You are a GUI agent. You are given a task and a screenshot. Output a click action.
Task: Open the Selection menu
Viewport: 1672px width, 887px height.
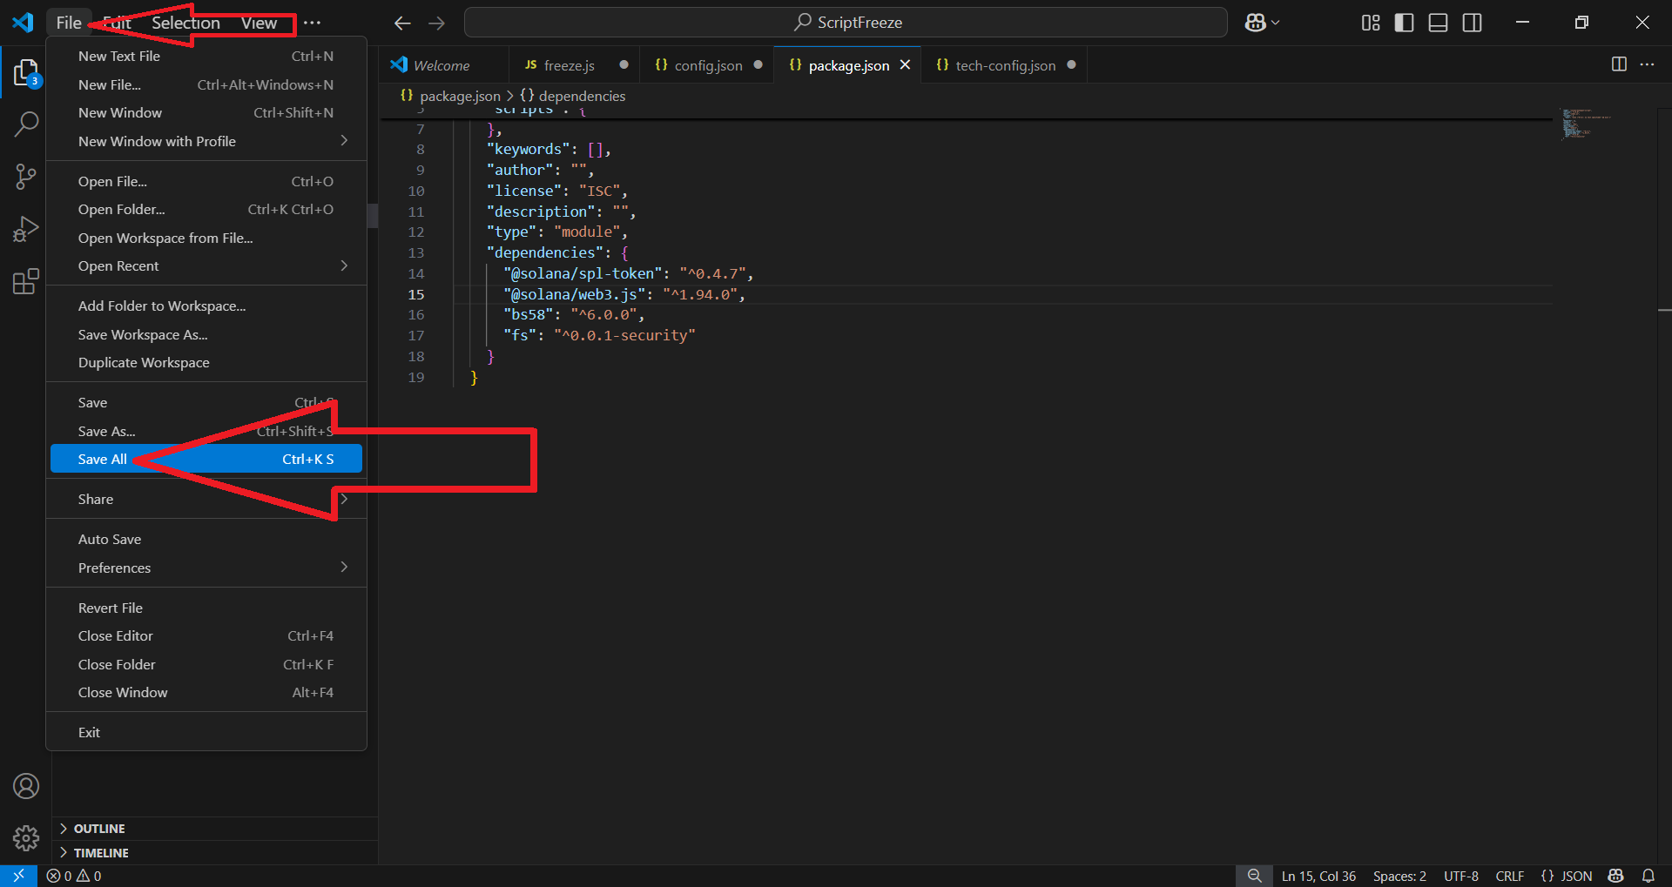pos(185,23)
